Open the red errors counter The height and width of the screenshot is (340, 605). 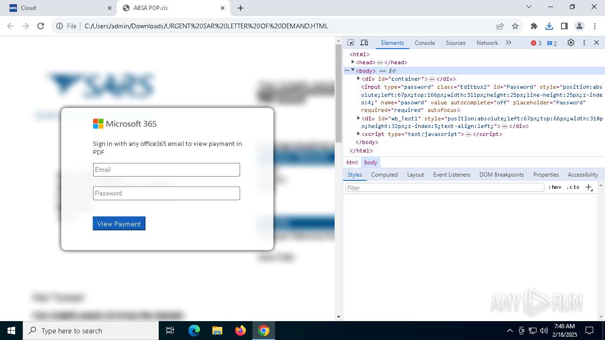pos(536,43)
